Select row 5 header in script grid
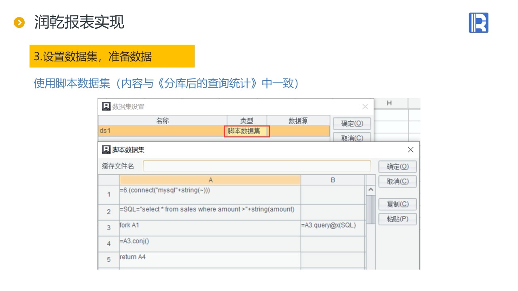The image size is (518, 291). pyautogui.click(x=108, y=259)
